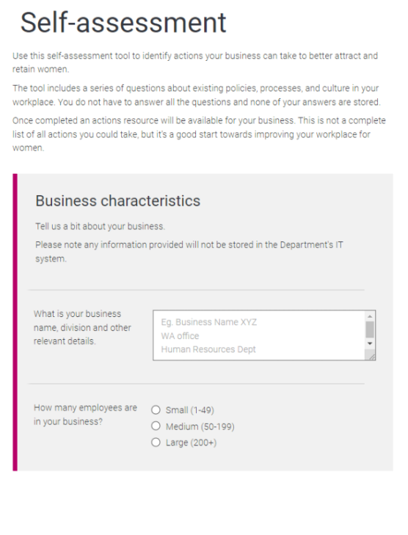The height and width of the screenshot is (535, 408).
Task: Pick the Large (200+) radio button
Action: pyautogui.click(x=156, y=443)
